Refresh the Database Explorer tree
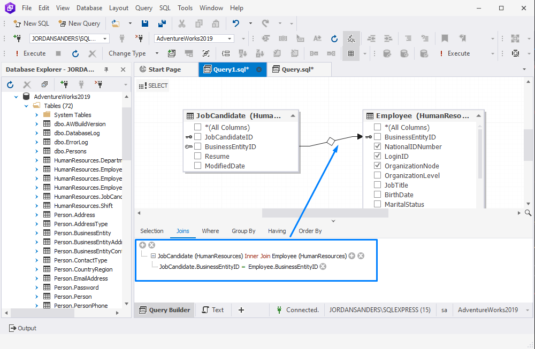The image size is (535, 349). [x=10, y=84]
